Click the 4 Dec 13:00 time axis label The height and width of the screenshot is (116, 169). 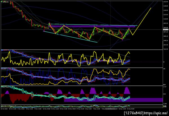coord(97,109)
